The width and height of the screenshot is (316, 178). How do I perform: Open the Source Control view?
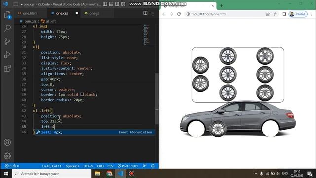(x=7, y=42)
